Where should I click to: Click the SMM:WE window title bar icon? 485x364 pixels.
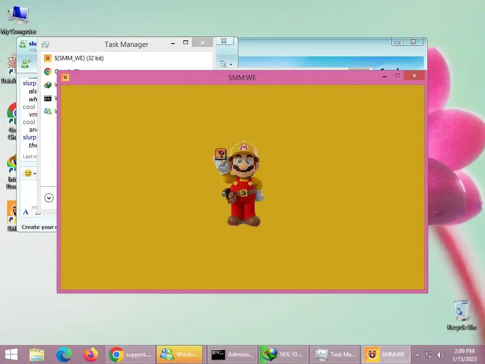(65, 77)
